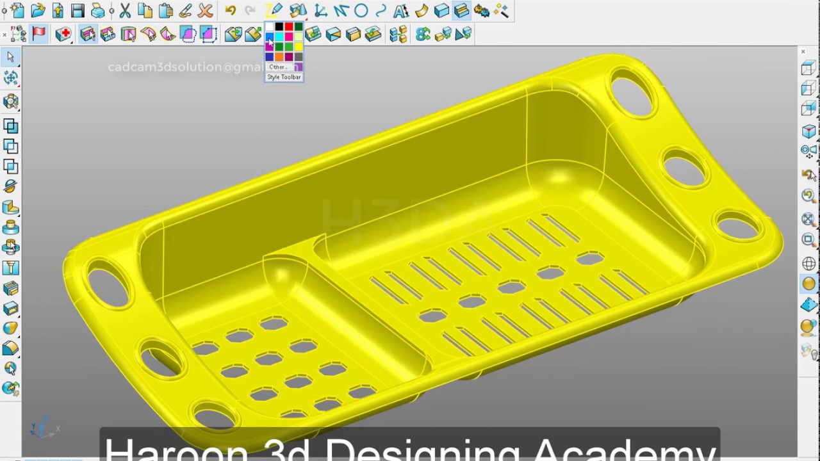Open a file with the folder icon
This screenshot has height=461, width=820.
tap(38, 10)
